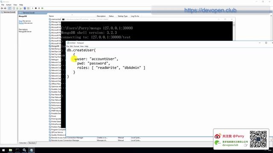Select the Offline Files service row

pos(55,84)
